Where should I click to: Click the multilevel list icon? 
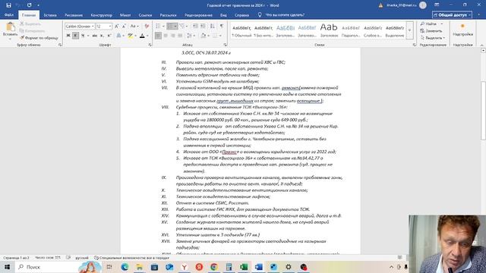pyautogui.click(x=182, y=26)
